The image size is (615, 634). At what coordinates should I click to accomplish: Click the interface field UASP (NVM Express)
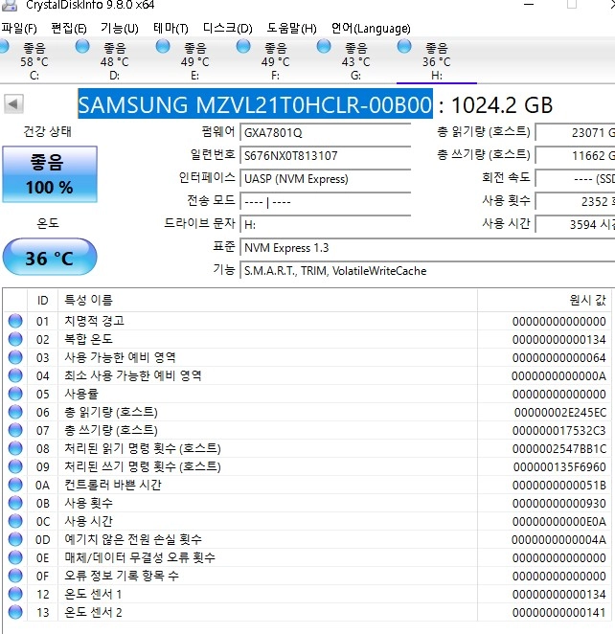[326, 179]
